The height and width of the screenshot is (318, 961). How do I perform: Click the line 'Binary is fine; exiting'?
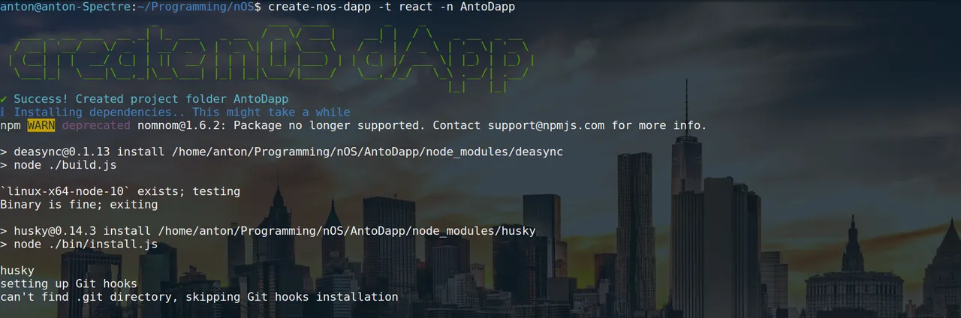point(79,204)
